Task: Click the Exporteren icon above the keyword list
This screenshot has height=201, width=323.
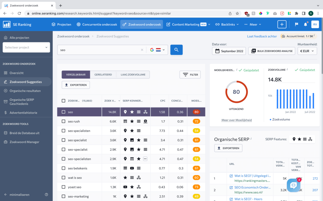Action: [76, 85]
